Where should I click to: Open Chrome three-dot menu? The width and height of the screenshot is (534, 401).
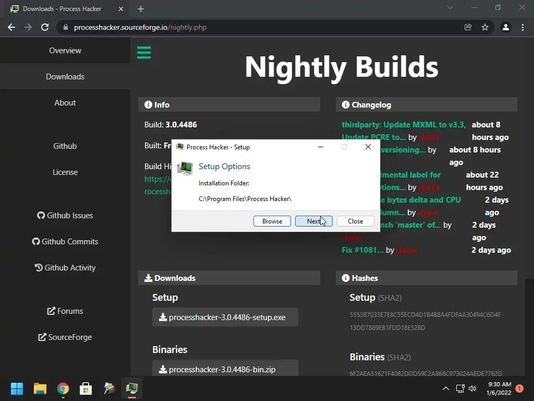coord(523,27)
